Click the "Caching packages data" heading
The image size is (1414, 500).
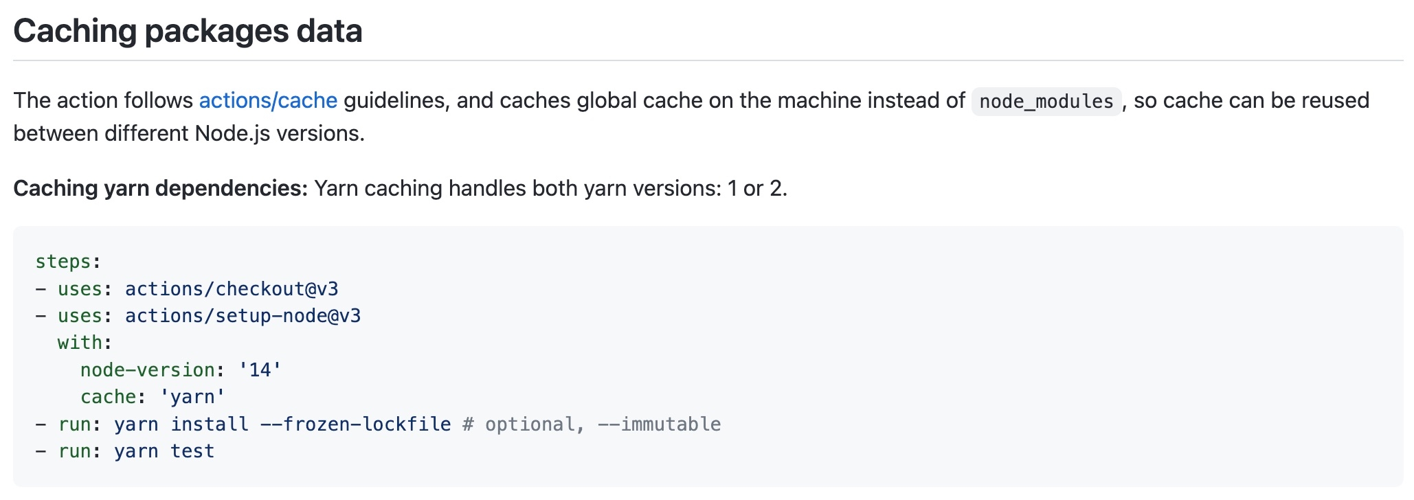coord(188,32)
